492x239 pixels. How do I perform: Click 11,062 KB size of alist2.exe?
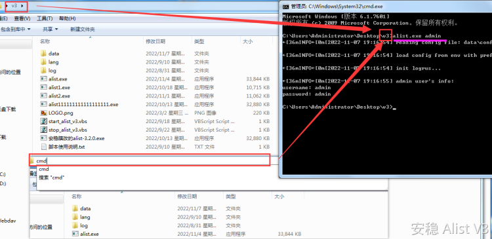258,96
